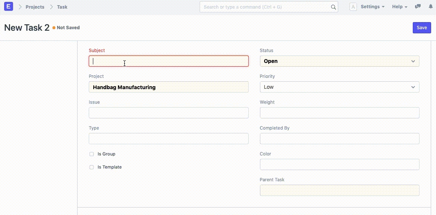Screen dimensions: 436x215
Task: Enable the Is Group checkbox
Action: (x=91, y=154)
